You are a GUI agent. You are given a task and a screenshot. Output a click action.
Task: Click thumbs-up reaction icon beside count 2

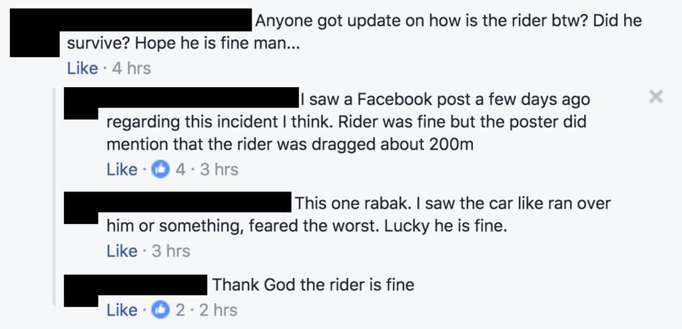[160, 310]
